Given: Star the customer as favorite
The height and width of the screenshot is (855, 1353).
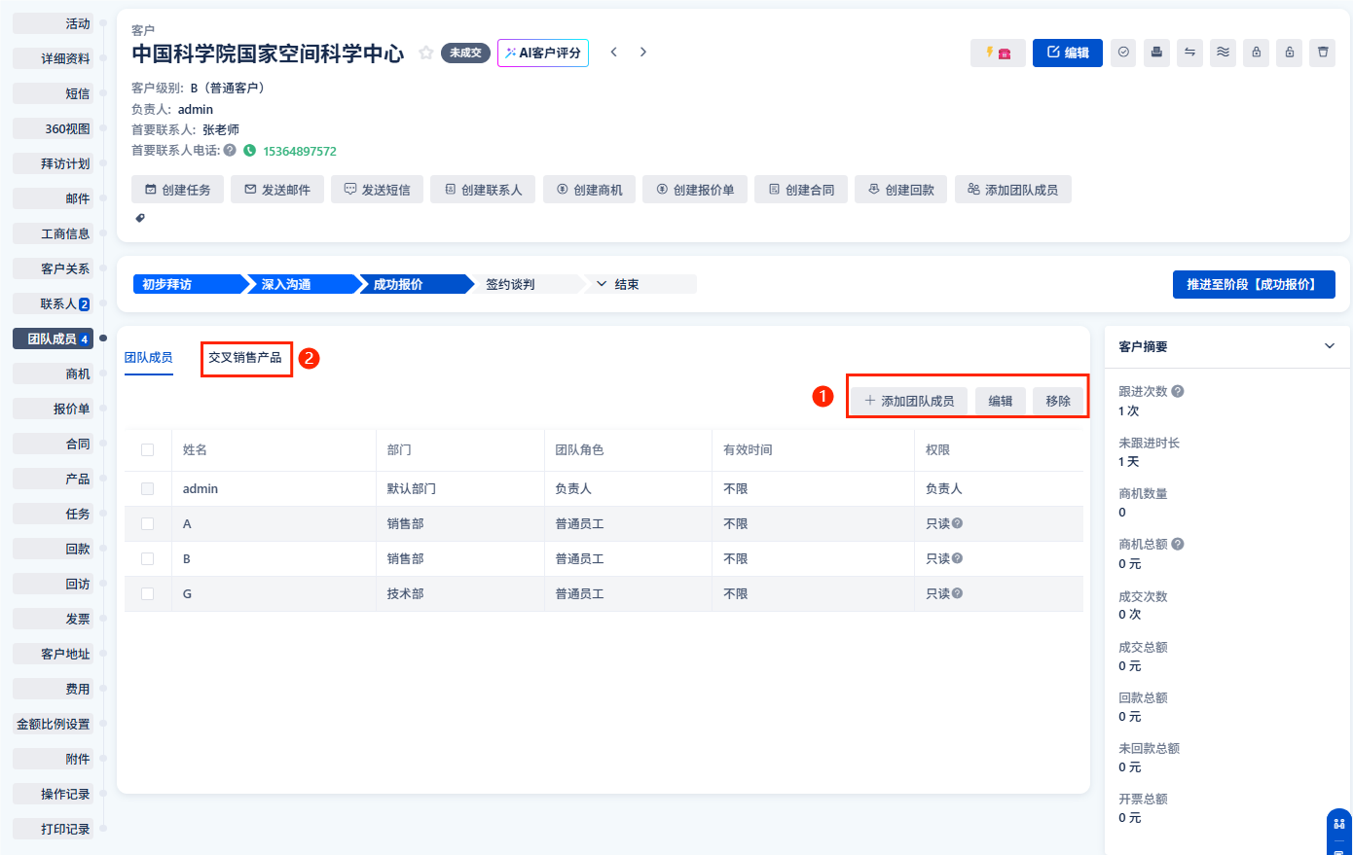Looking at the screenshot, I should (x=425, y=53).
